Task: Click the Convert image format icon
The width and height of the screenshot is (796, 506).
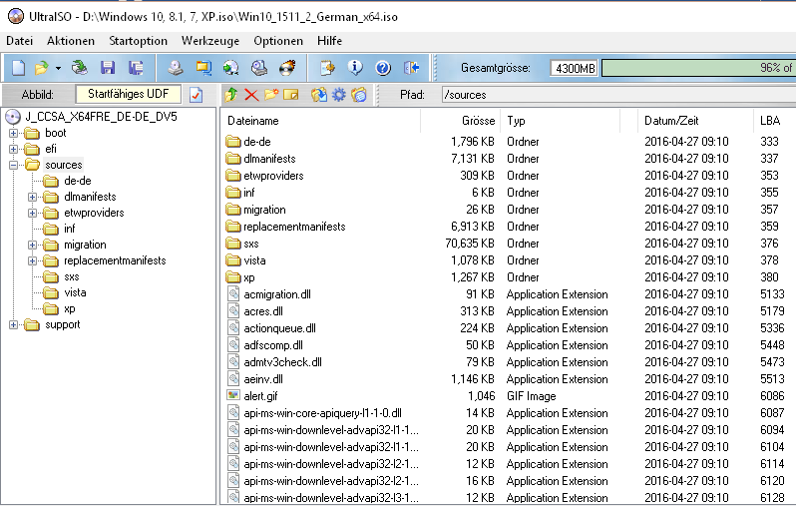Action: tap(203, 68)
